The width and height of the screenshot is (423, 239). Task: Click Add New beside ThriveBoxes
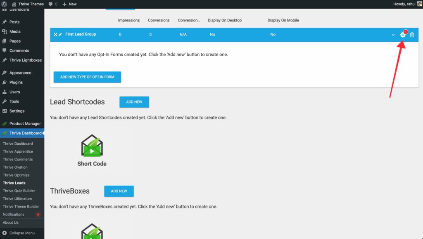coord(119,191)
